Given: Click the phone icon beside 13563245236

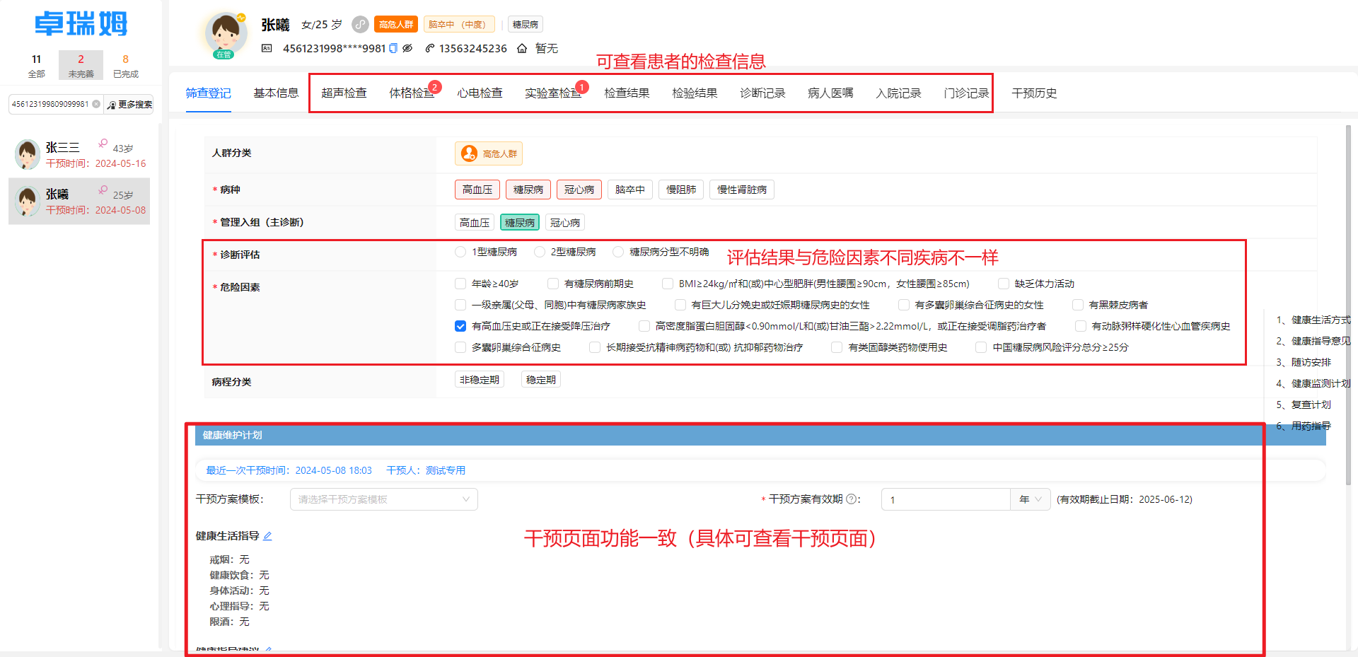Looking at the screenshot, I should point(429,48).
